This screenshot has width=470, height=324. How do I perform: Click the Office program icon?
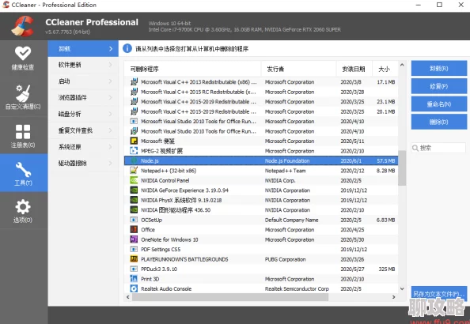coord(134,230)
